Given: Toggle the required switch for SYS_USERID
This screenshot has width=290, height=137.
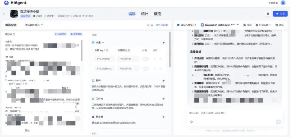Looking at the screenshot, I should [146, 59].
